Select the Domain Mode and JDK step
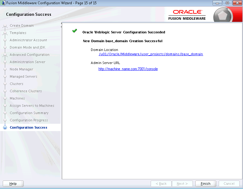 tap(28, 47)
